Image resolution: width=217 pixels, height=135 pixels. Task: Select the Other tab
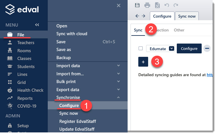tap(179, 30)
